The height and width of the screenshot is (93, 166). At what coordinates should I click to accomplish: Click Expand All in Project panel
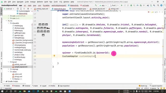pyautogui.click(x=21, y=9)
